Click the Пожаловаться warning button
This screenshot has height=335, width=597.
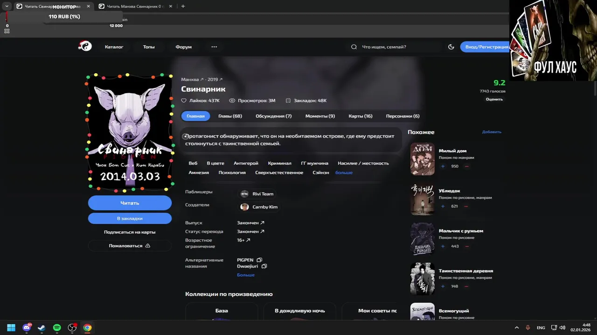(130, 246)
